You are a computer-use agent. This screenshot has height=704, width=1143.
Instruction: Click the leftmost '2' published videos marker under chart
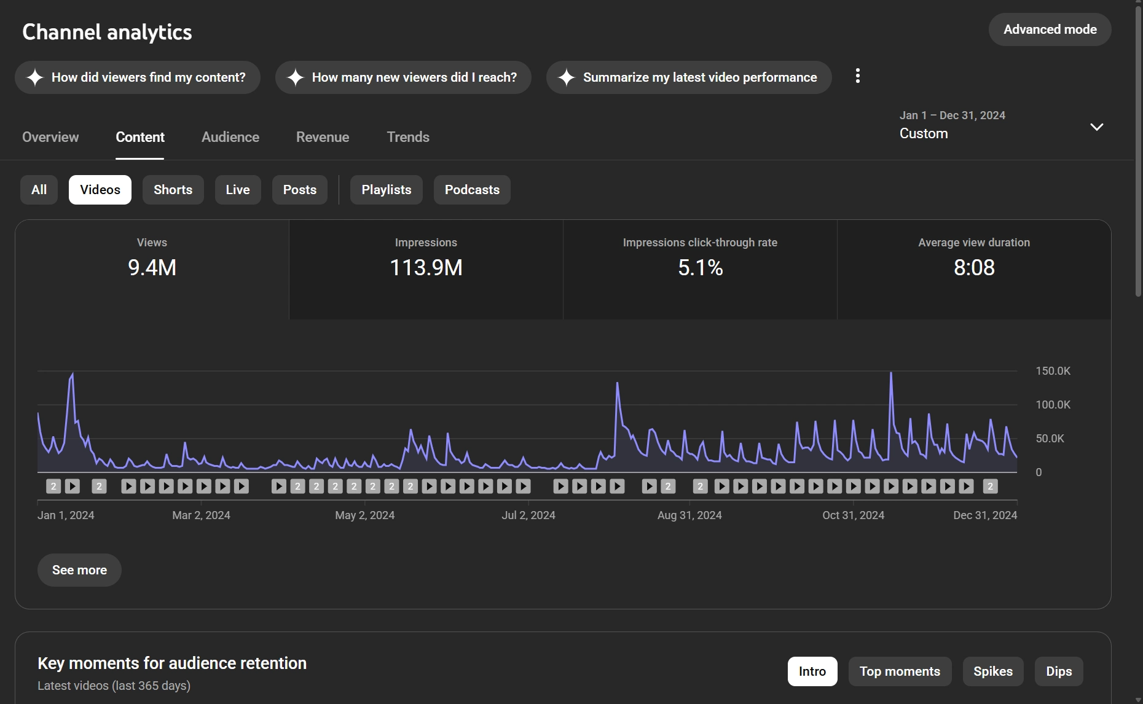pos(53,487)
